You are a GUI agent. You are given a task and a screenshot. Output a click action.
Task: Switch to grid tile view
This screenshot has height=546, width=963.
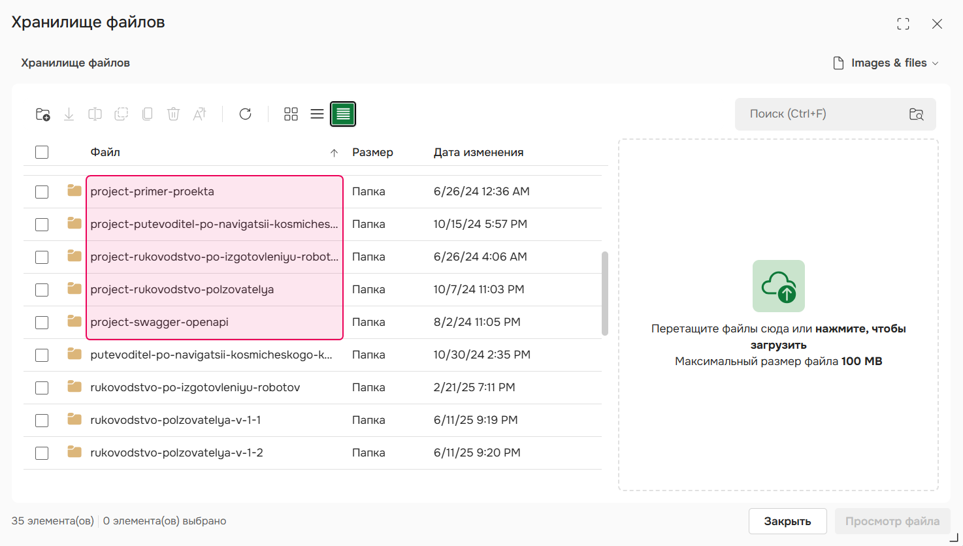click(291, 114)
